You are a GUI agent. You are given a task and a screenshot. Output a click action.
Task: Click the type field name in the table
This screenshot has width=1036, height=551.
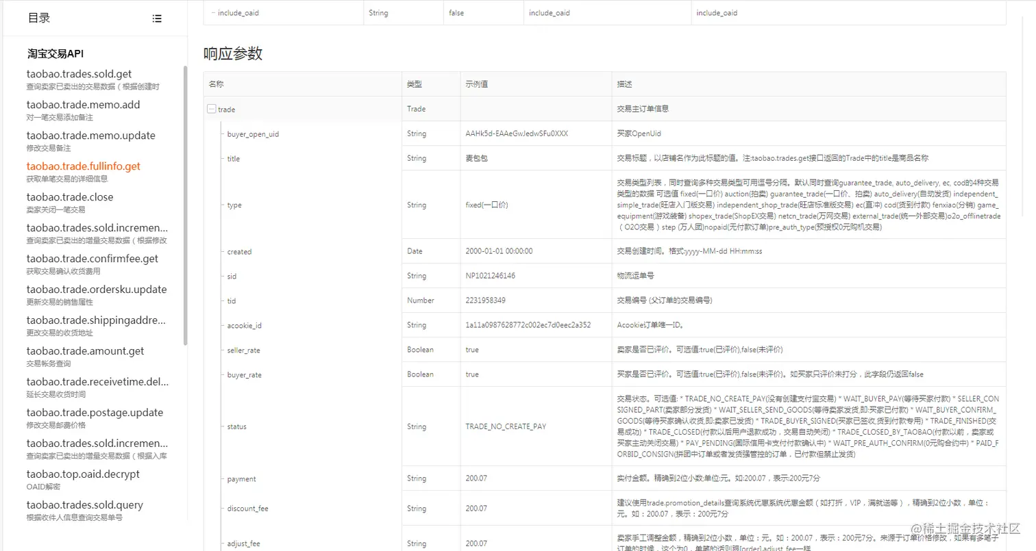click(234, 205)
